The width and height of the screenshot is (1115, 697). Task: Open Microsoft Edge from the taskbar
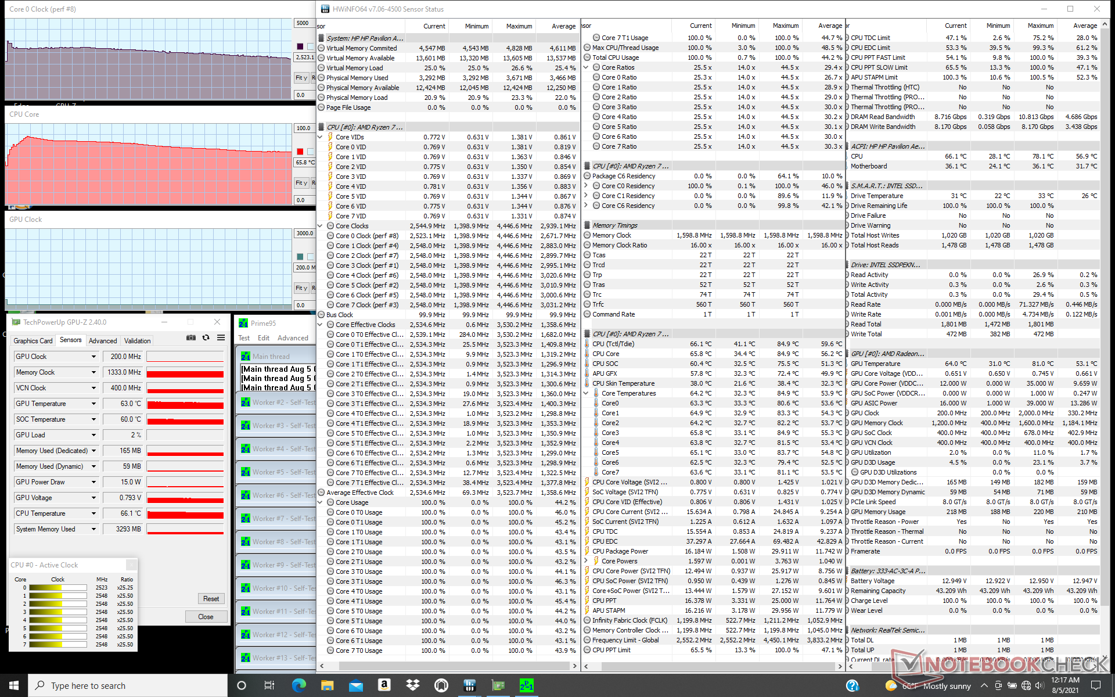click(298, 685)
